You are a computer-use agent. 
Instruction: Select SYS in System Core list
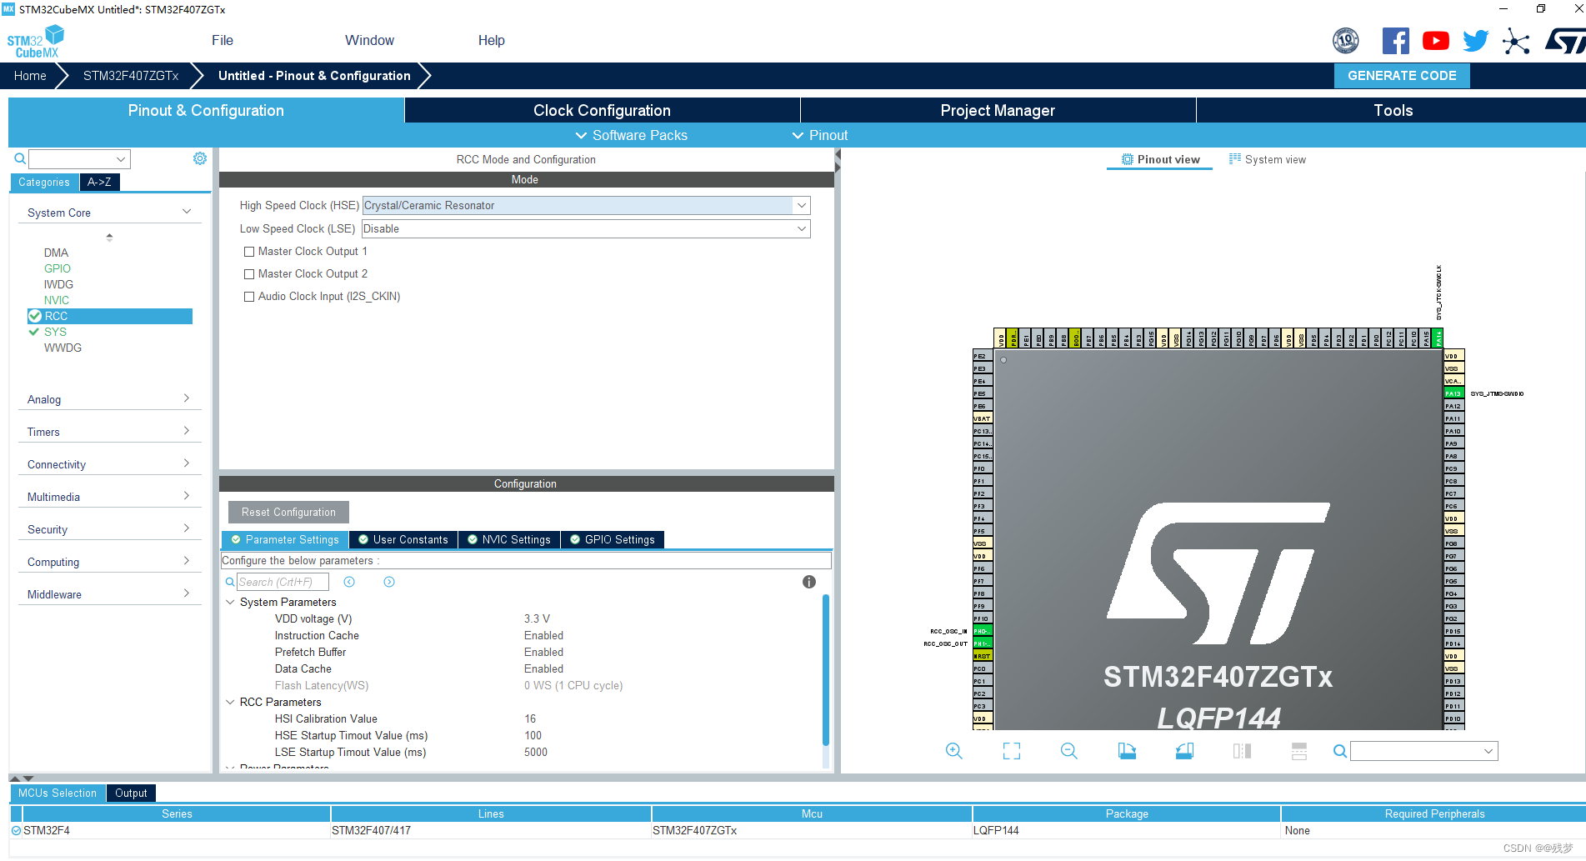(x=55, y=332)
